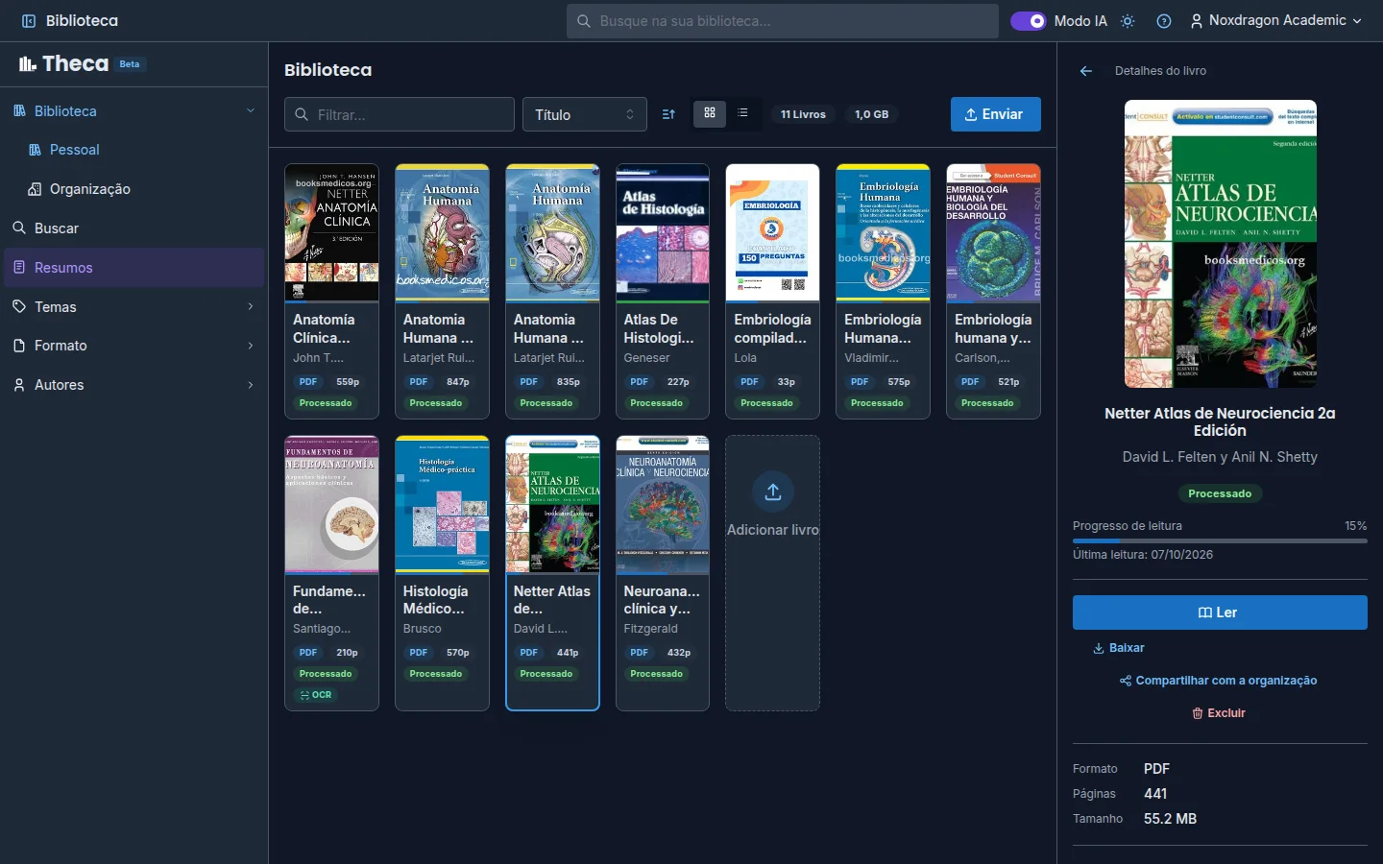The image size is (1383, 864).
Task: Click the Enviar upload button
Action: [x=996, y=114]
